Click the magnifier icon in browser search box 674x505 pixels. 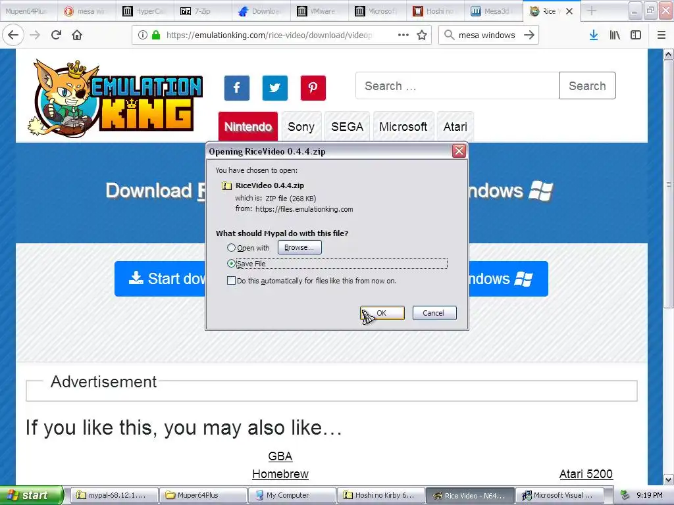coord(449,35)
